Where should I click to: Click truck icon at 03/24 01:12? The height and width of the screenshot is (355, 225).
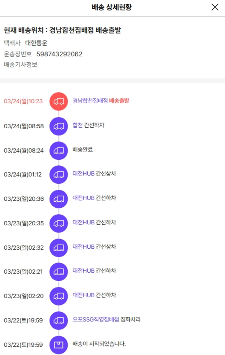click(x=59, y=175)
